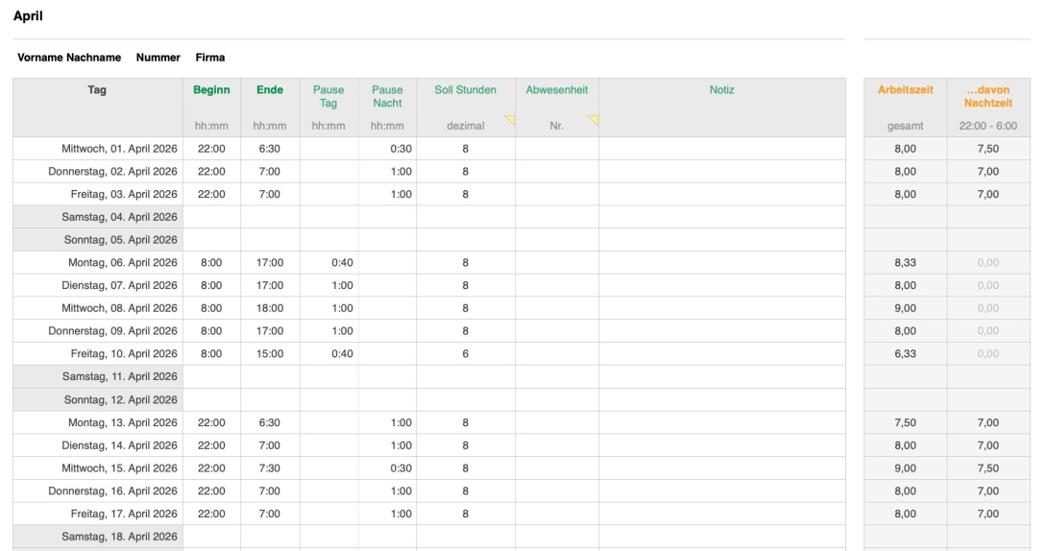Click the davon Nachtzeit header
Viewport: 1047px width, 551px height.
click(x=988, y=96)
